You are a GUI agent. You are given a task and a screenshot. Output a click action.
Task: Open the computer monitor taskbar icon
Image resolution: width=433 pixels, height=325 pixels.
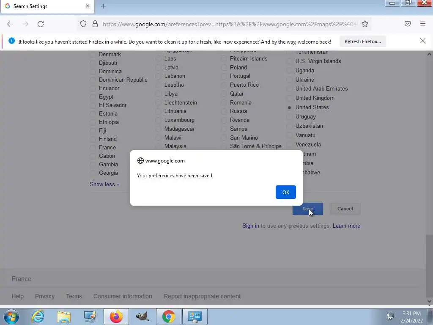click(x=90, y=317)
